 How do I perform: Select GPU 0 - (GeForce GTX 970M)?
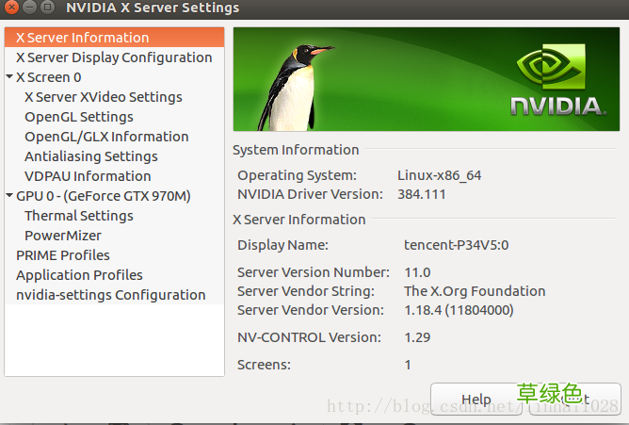(x=104, y=196)
